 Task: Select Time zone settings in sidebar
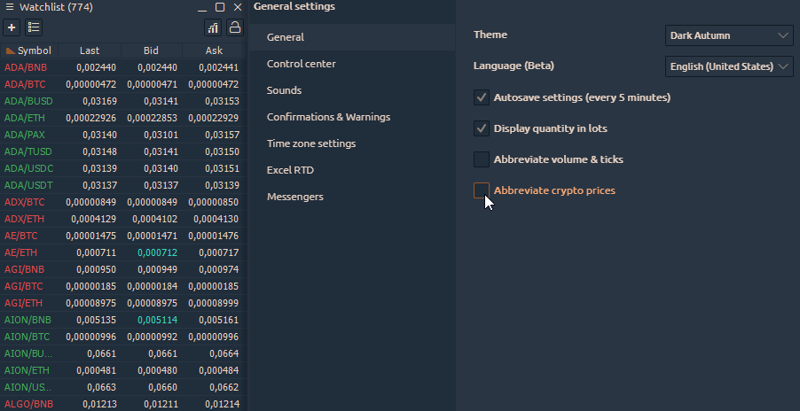pyautogui.click(x=311, y=143)
